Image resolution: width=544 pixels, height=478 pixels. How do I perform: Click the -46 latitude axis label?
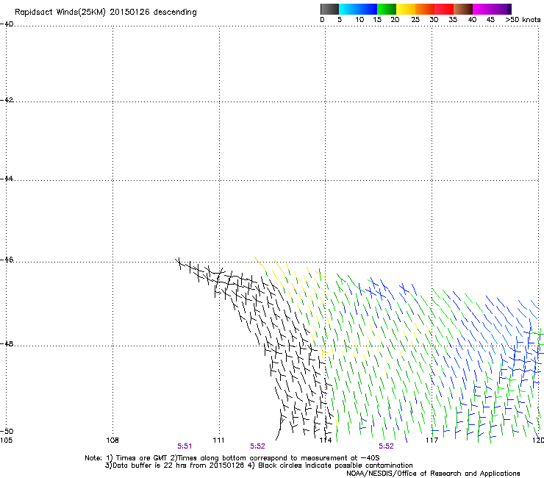point(7,260)
